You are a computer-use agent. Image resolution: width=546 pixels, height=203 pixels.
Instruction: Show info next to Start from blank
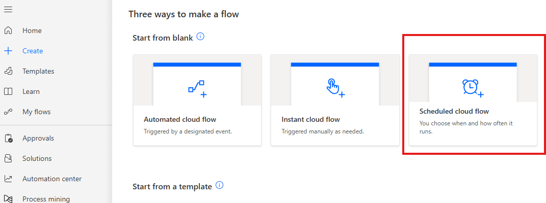[200, 37]
